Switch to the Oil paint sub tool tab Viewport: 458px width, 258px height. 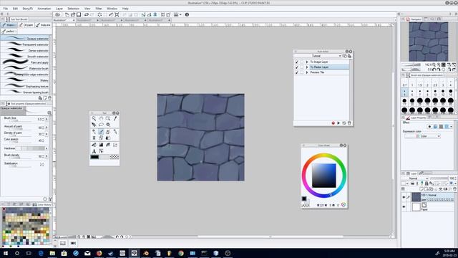click(x=26, y=25)
